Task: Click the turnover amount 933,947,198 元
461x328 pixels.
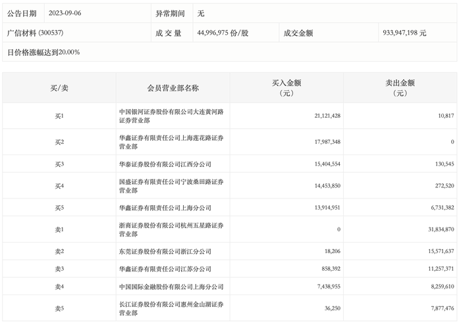Action: [404, 33]
